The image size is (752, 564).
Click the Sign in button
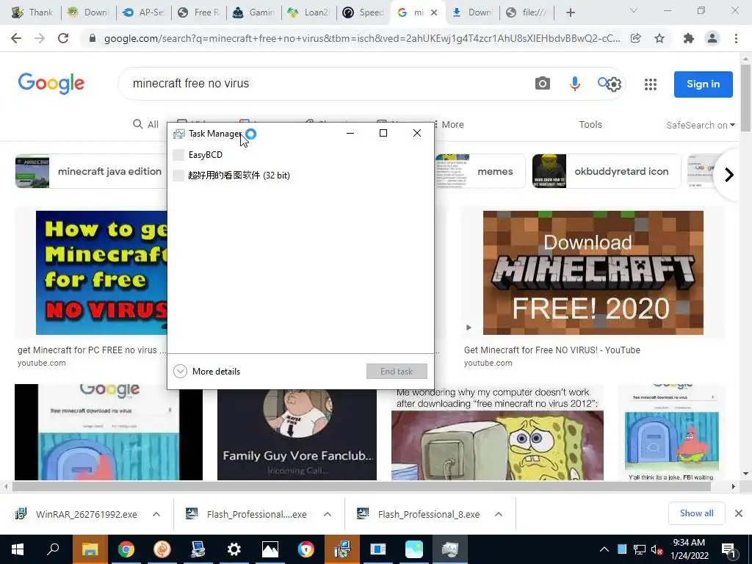[x=703, y=84]
